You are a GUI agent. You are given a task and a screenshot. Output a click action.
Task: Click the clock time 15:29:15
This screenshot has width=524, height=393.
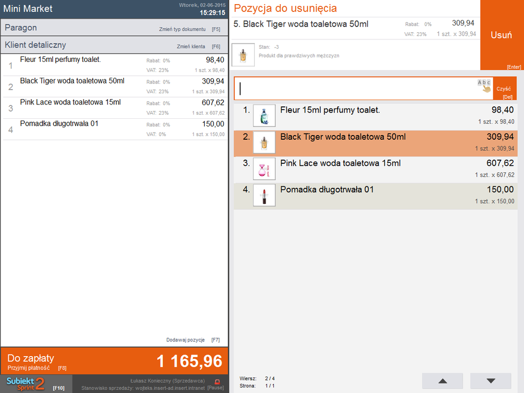212,13
